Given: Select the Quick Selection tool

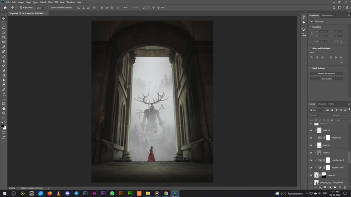Looking at the screenshot, I should pyautogui.click(x=4, y=33).
